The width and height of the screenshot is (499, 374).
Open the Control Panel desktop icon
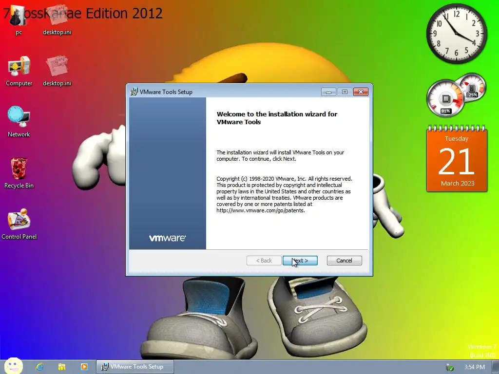[x=19, y=224]
